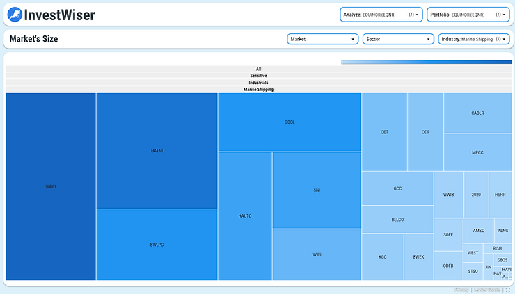Screen dimensions: 515x294
Task: Select the MPCC treemap tile
Action: (477, 152)
